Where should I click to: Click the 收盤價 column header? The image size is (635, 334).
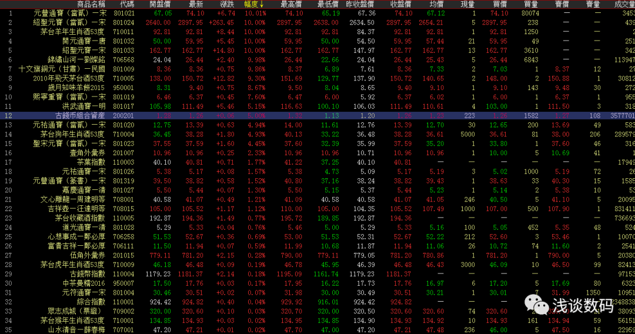click(401, 4)
